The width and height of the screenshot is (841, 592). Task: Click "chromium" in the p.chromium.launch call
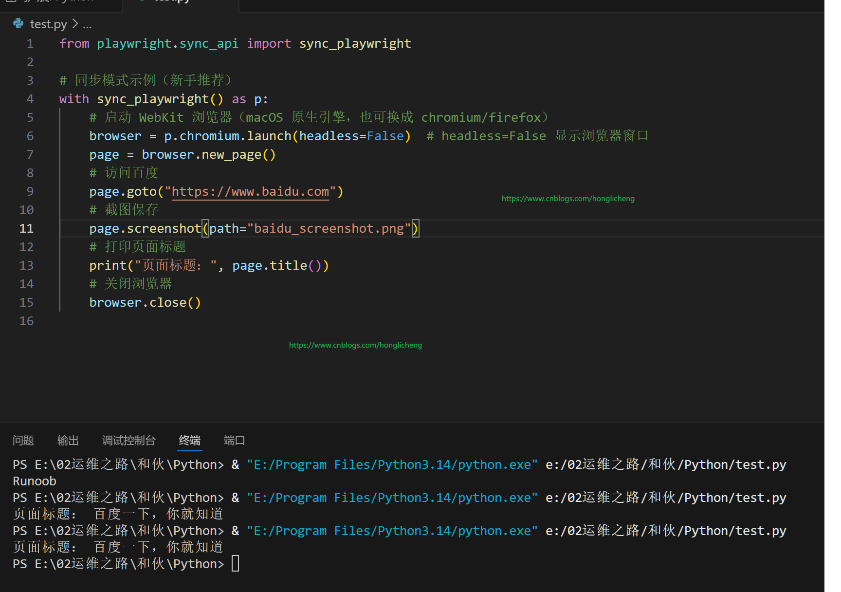209,136
